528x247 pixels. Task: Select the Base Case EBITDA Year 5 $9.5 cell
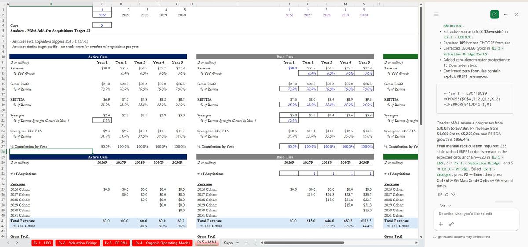(364, 99)
